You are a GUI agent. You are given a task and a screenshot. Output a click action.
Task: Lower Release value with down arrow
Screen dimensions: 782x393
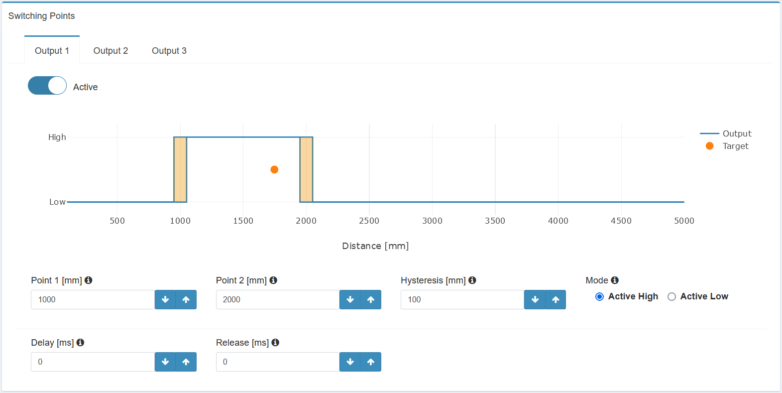[350, 362]
